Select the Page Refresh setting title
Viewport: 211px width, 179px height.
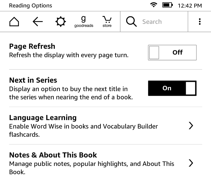[32, 46]
